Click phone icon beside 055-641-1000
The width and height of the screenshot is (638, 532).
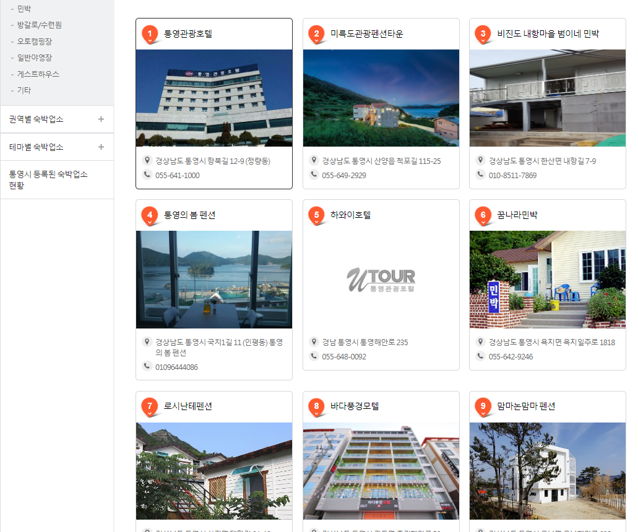click(x=147, y=175)
